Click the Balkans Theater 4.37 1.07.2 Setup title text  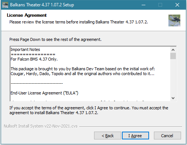coord(42,5)
